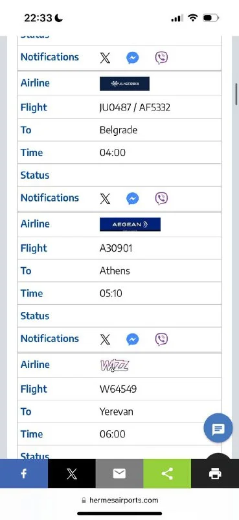Tap the Messenger icon for the Belgrade flight

click(x=133, y=199)
